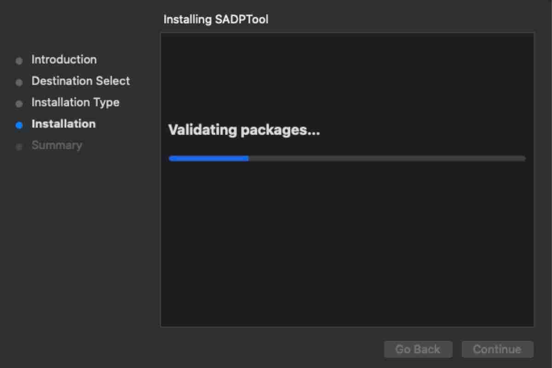Select the Summary sidebar step

pyautogui.click(x=57, y=145)
